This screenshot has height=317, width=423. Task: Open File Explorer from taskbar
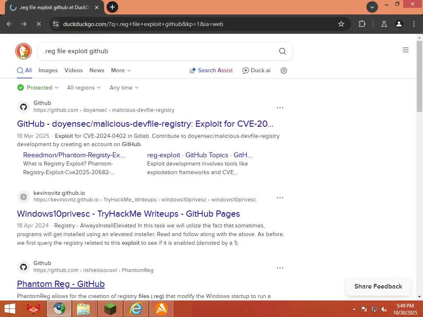click(83, 309)
